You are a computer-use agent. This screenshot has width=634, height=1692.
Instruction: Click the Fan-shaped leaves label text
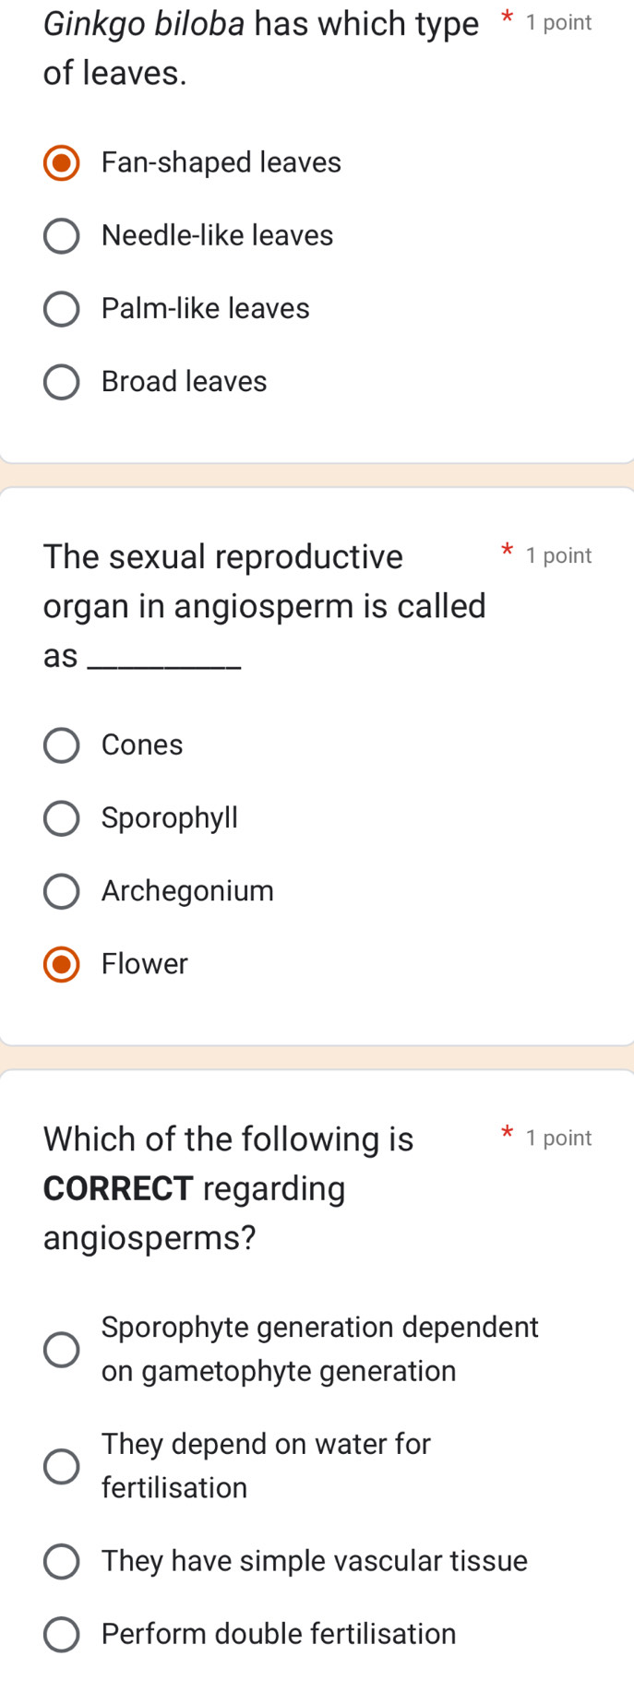click(x=221, y=162)
